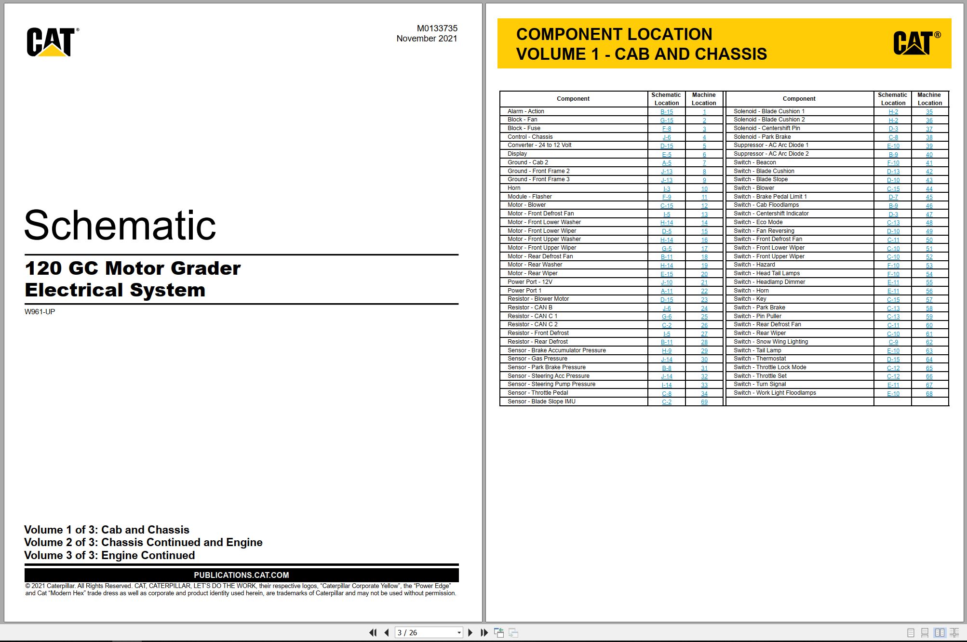
Task: Open G-6 link for Resistor - CAN C 1
Action: (667, 317)
